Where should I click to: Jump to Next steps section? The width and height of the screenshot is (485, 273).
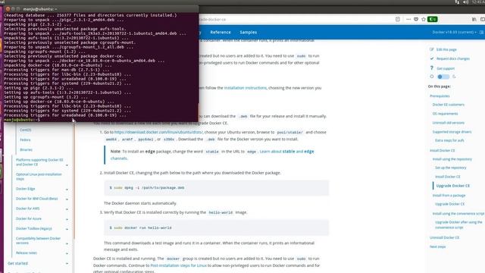(438, 246)
